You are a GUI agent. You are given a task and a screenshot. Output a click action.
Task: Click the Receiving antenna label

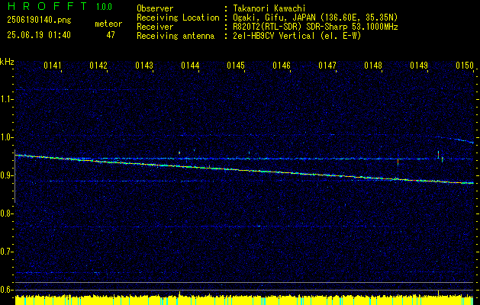pyautogui.click(x=176, y=36)
